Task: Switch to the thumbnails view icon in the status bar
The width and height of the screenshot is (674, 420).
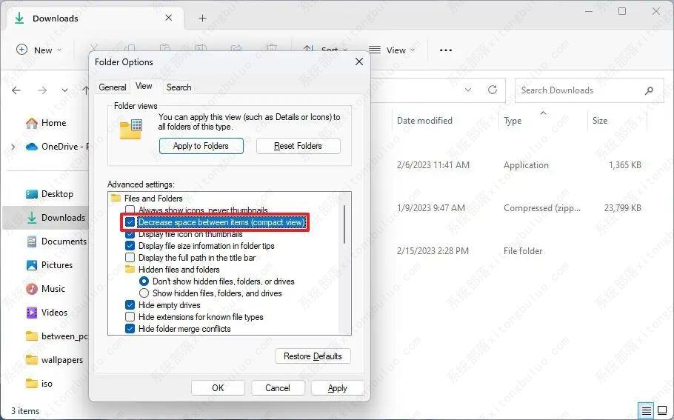Action: (x=663, y=410)
